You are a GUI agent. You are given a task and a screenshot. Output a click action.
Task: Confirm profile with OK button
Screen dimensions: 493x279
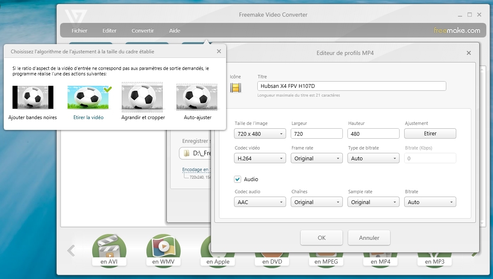pyautogui.click(x=321, y=238)
